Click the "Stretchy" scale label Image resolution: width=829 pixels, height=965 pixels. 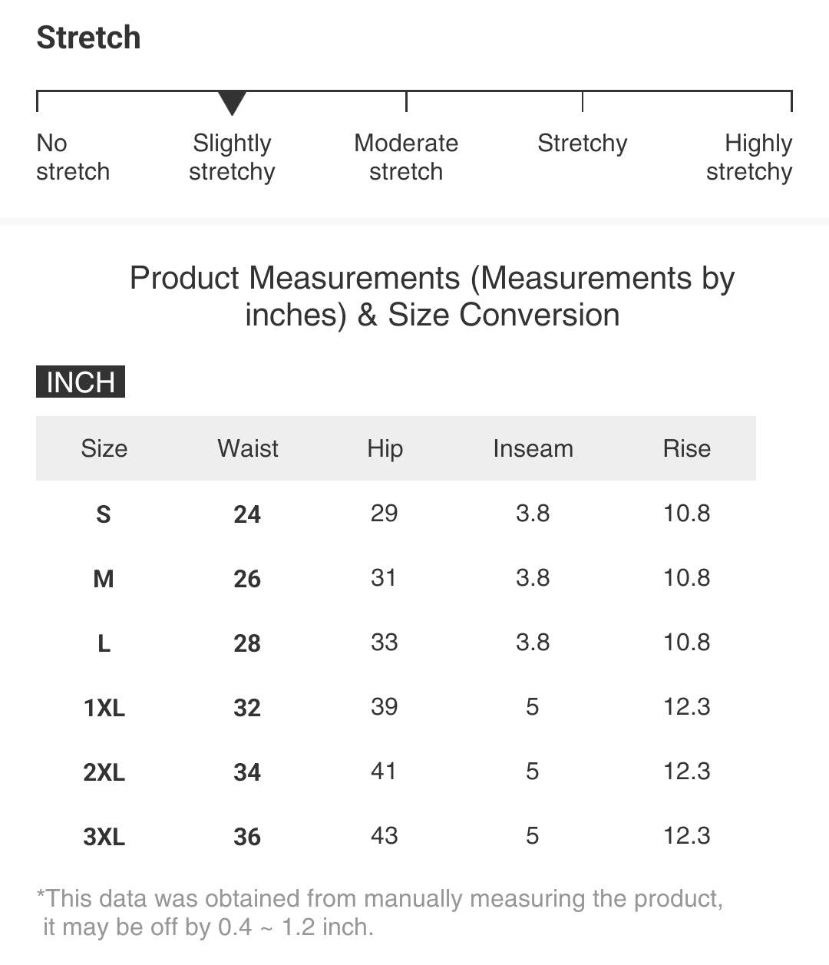(583, 144)
